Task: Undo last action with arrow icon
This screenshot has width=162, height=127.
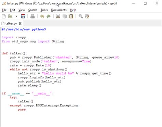Action: [x=42, y=16]
